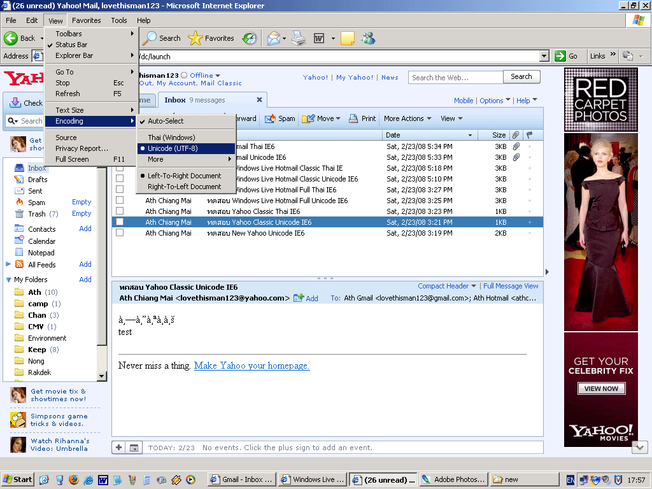Click Empty link next to Spam

point(81,202)
